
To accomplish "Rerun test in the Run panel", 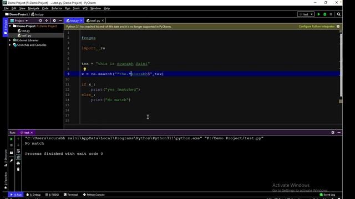I will pyautogui.click(x=11, y=139).
